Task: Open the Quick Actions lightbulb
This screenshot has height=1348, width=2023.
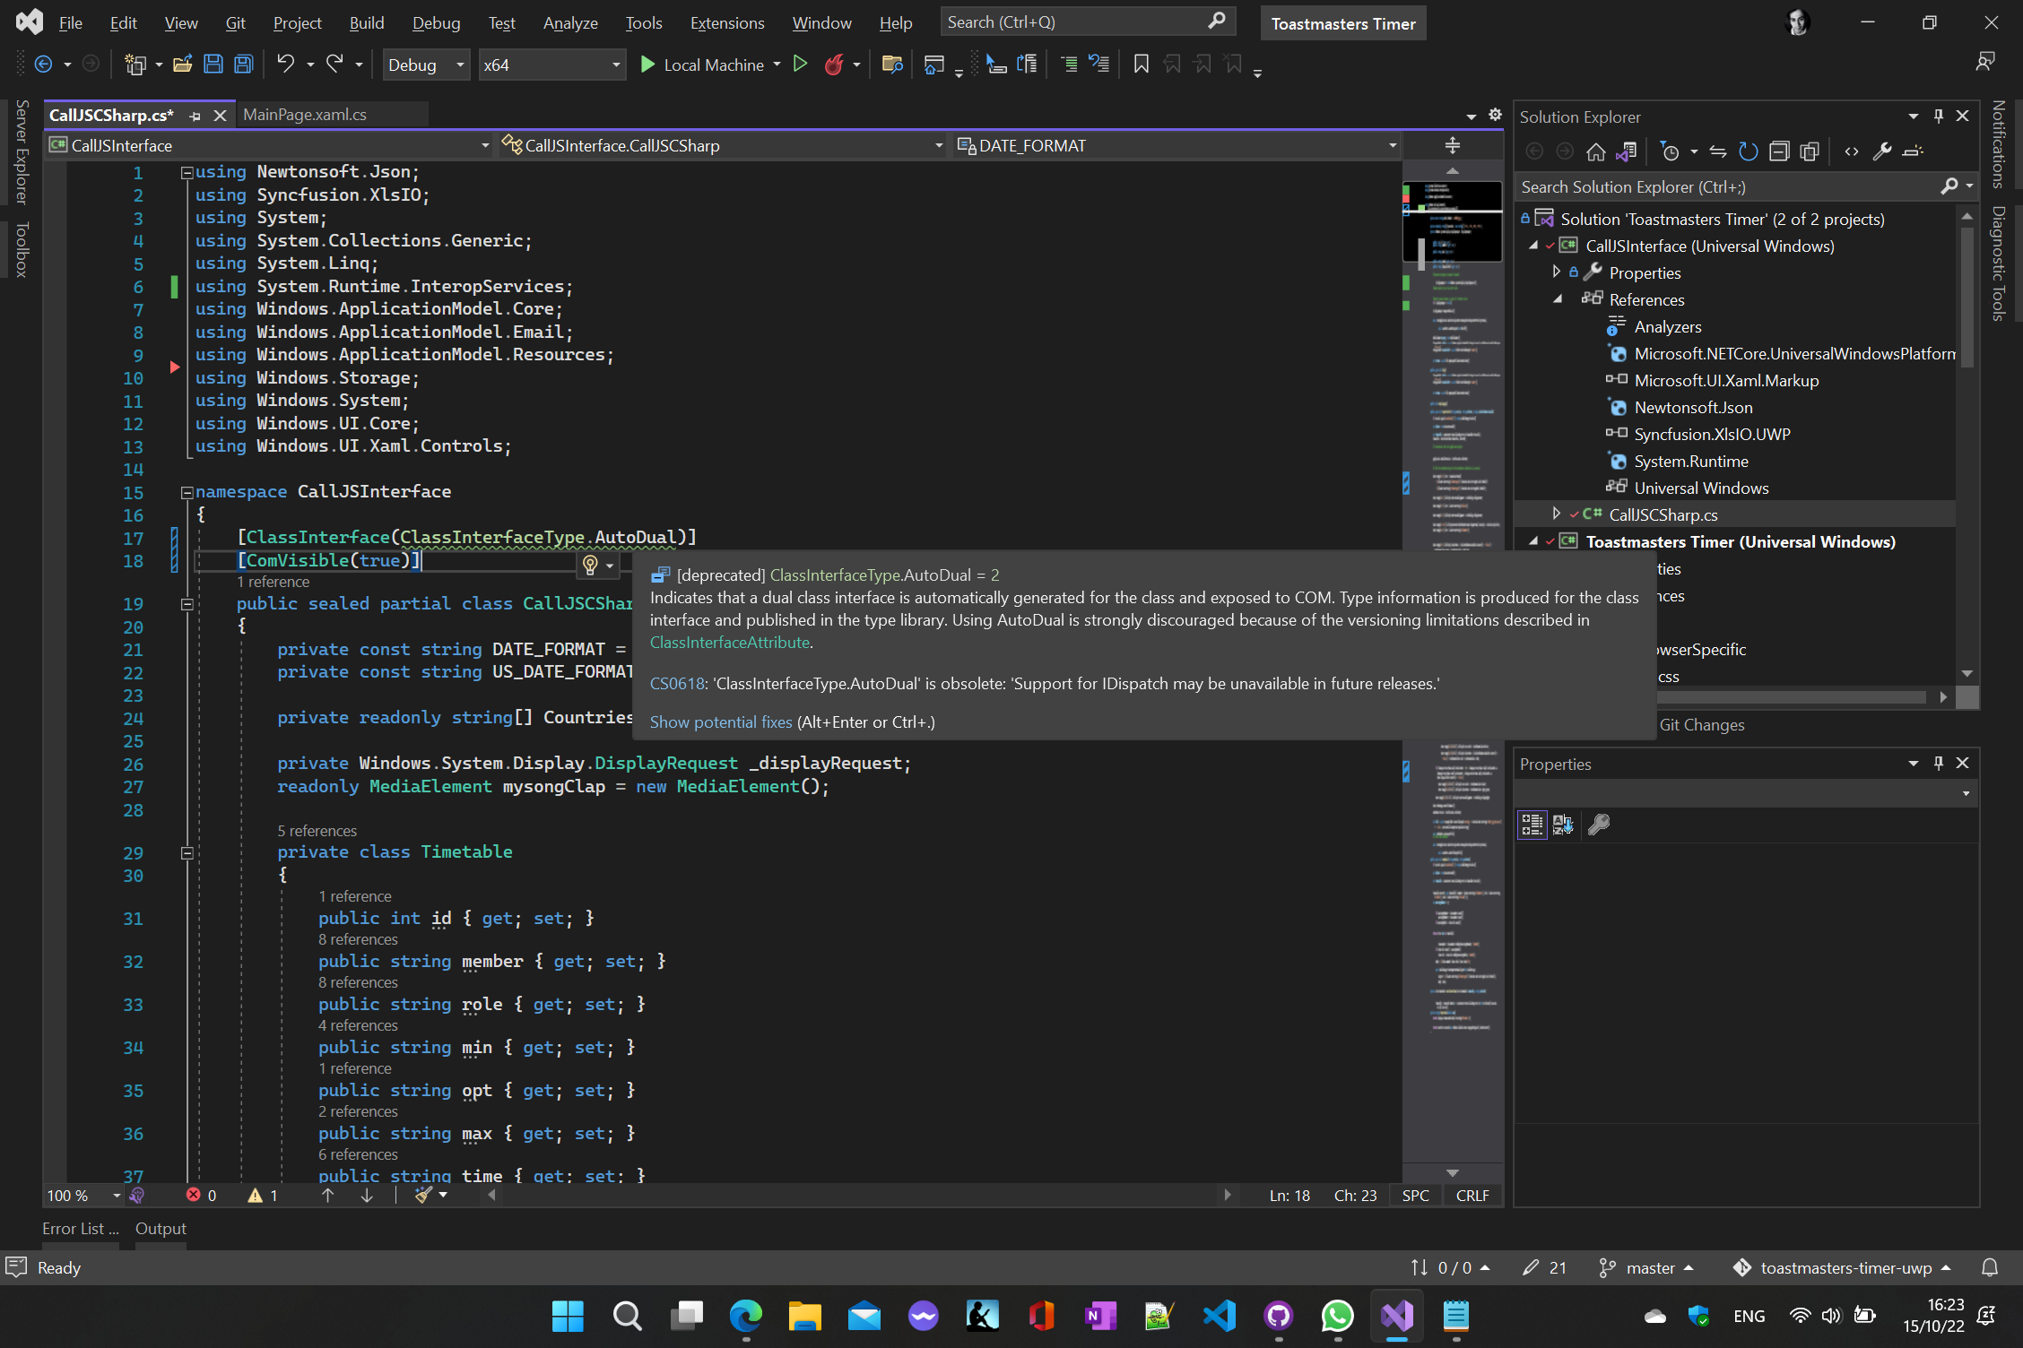Action: (x=589, y=565)
